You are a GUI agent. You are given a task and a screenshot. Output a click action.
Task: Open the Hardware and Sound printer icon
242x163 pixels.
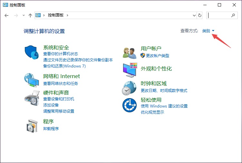click(x=32, y=98)
